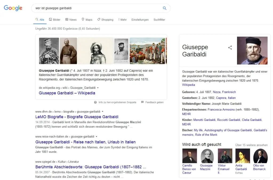
Task: Click Italien link
Action: pyautogui.click(x=232, y=98)
